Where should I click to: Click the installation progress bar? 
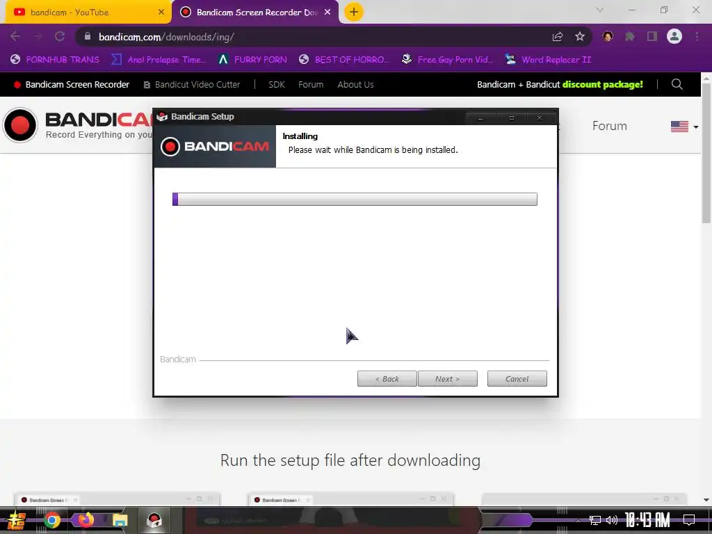[x=355, y=199]
